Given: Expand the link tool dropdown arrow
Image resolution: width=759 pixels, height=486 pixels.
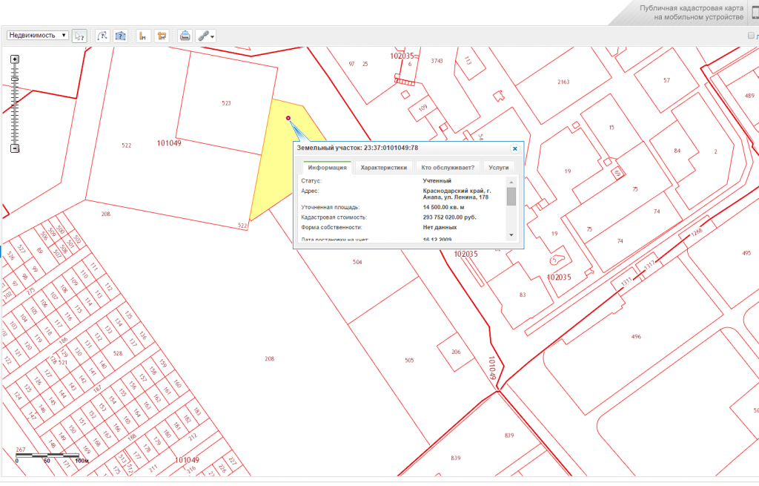Looking at the screenshot, I should click(213, 36).
